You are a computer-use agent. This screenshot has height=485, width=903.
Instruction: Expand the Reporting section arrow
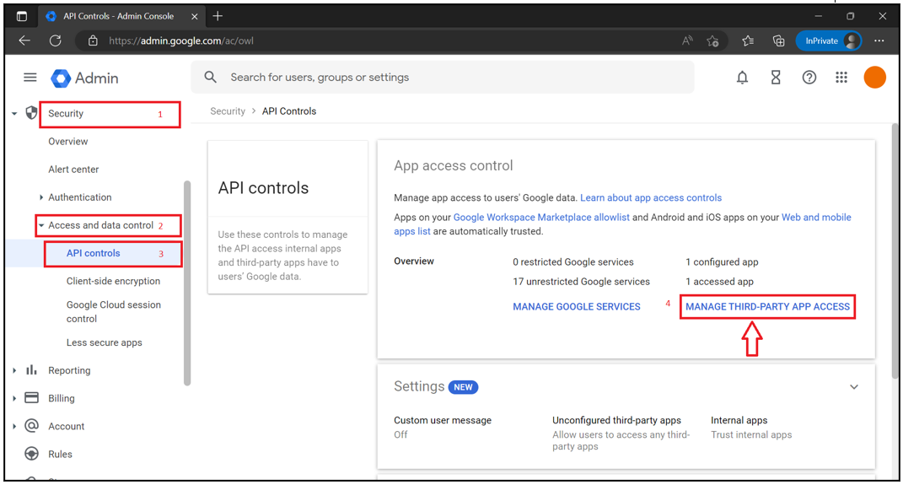(14, 370)
